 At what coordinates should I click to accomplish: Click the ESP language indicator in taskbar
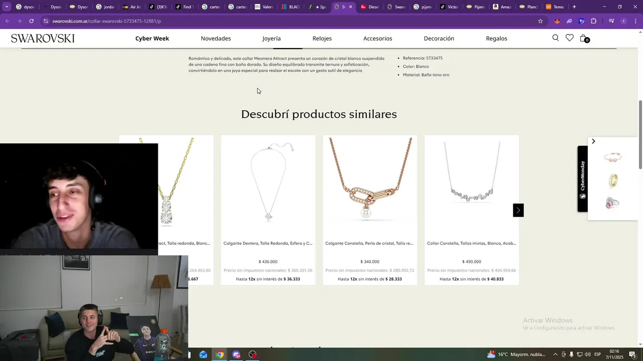click(x=598, y=354)
